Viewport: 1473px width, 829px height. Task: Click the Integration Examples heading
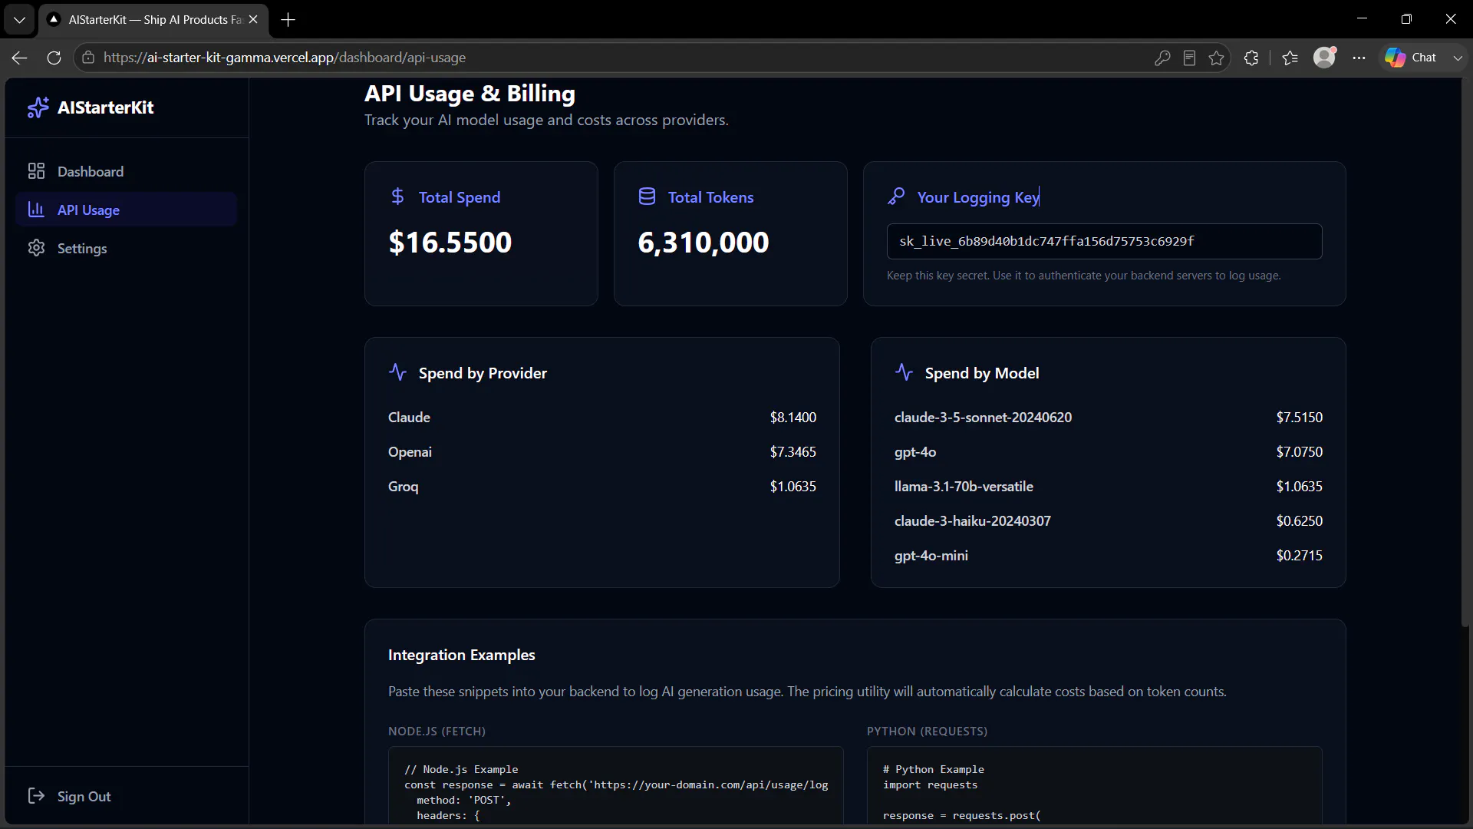(462, 655)
